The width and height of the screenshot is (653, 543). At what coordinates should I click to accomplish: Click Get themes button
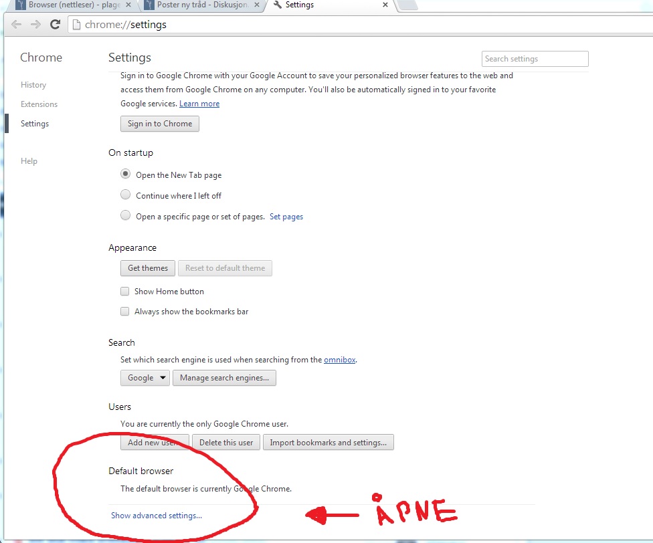(x=148, y=268)
